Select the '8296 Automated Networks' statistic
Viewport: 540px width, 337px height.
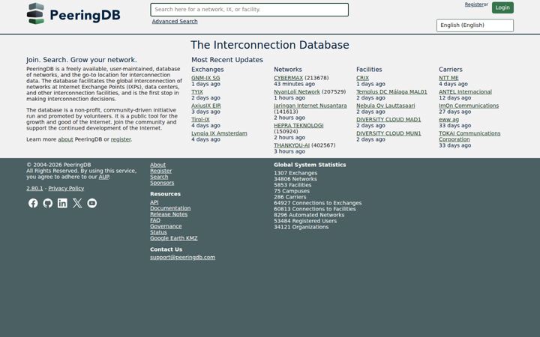(x=309, y=215)
